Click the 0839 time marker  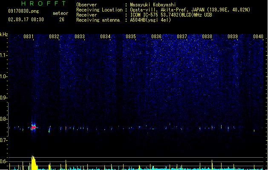[x=233, y=37]
